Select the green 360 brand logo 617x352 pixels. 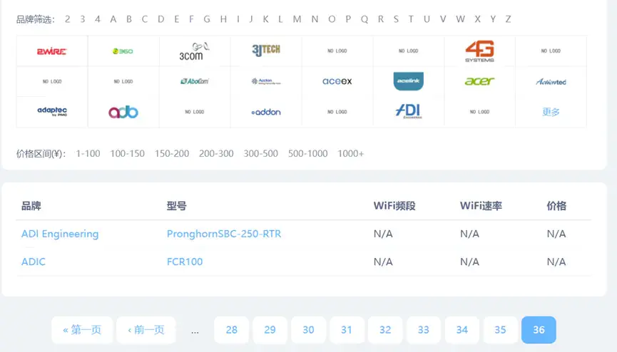click(x=123, y=51)
